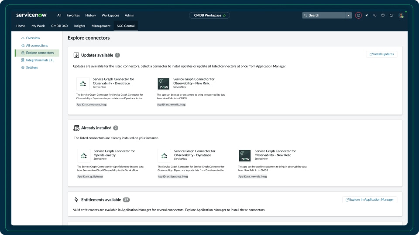Click the Install updates button
The height and width of the screenshot is (235, 419).
coord(381,54)
